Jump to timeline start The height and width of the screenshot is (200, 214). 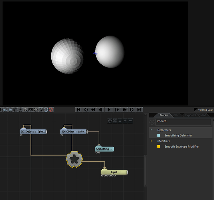(x=79, y=110)
